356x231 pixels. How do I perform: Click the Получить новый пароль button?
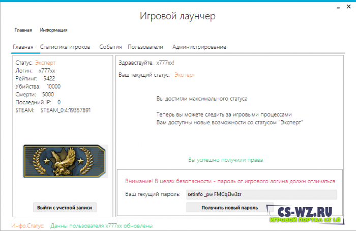pos(230,208)
